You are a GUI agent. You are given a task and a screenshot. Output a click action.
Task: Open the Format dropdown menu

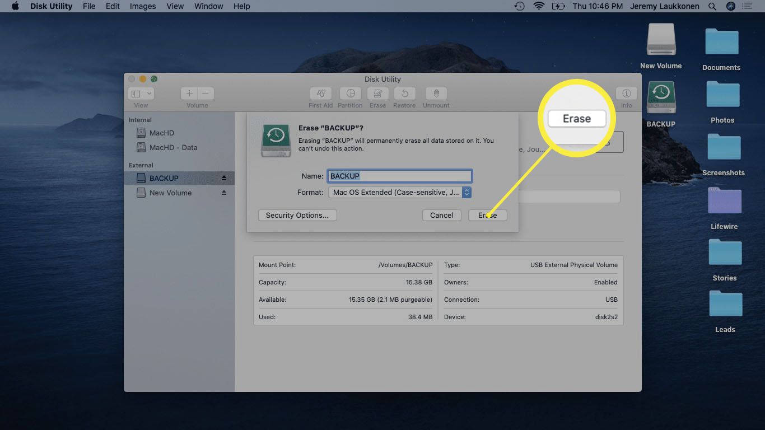tap(399, 192)
